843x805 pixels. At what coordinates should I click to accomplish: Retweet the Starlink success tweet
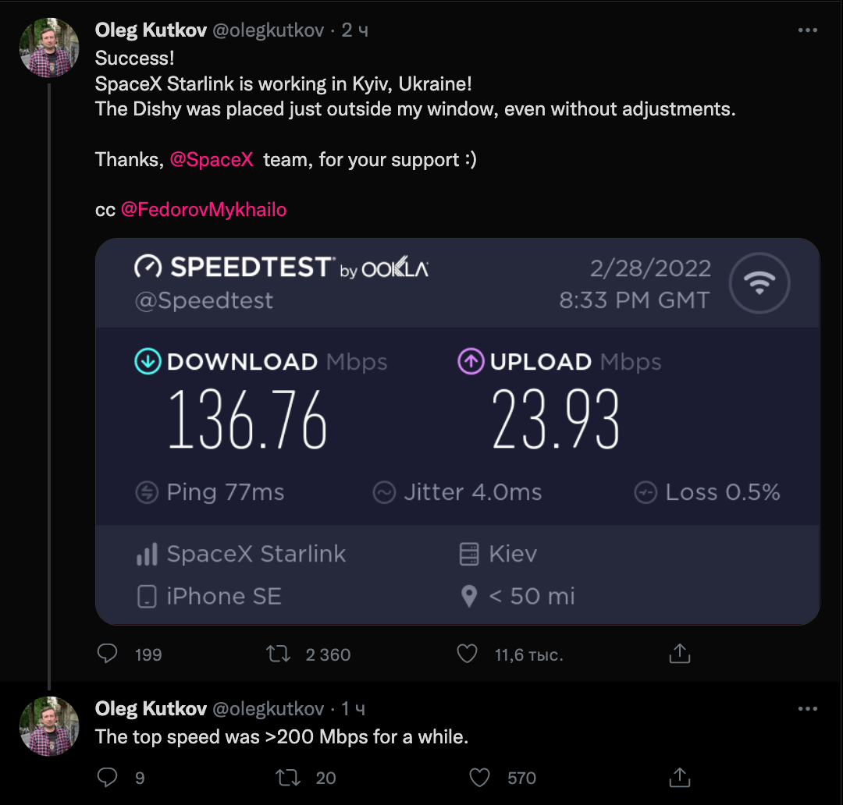pos(279,654)
